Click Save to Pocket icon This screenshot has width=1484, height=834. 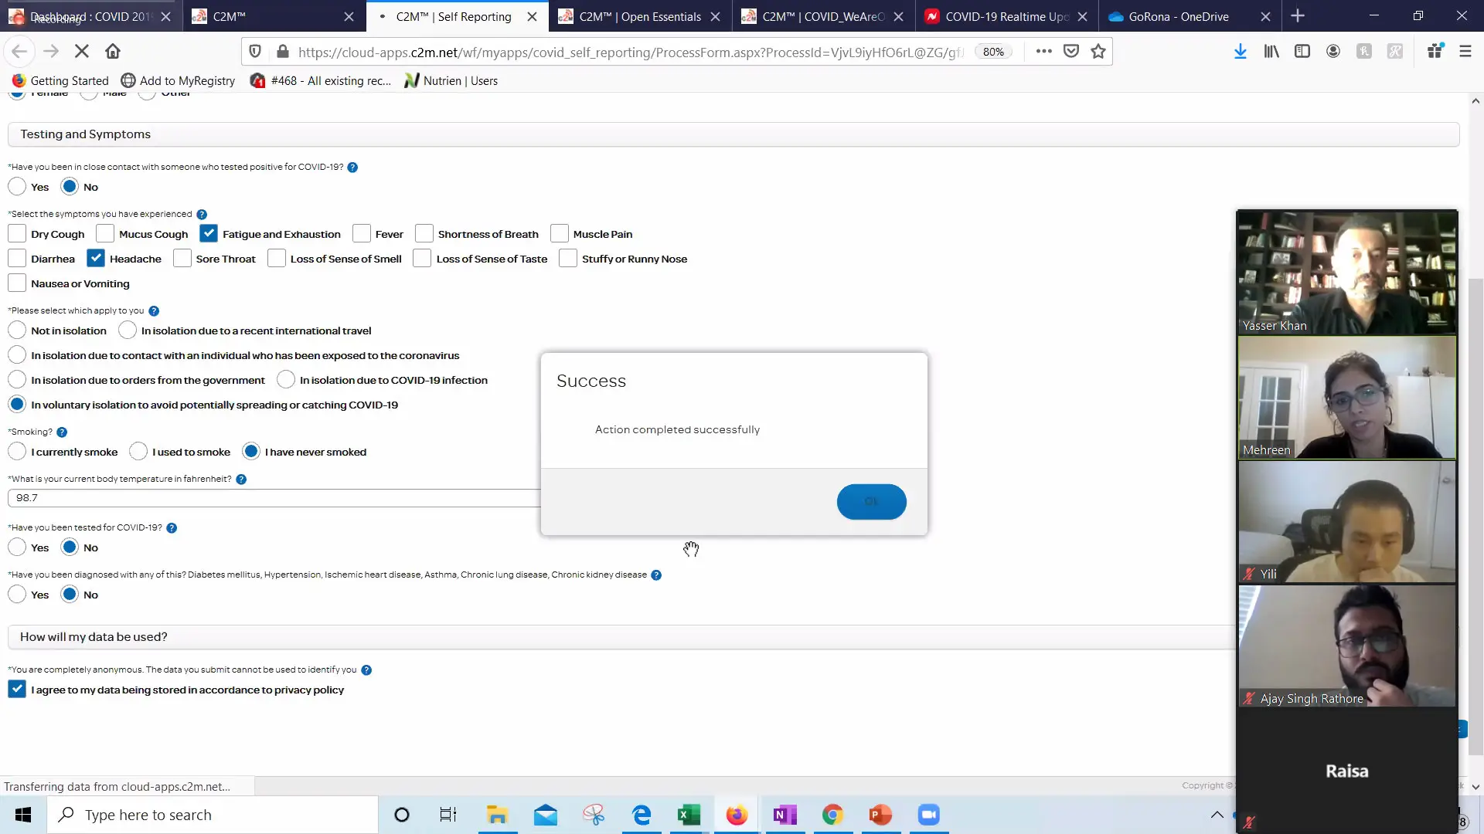(1070, 52)
